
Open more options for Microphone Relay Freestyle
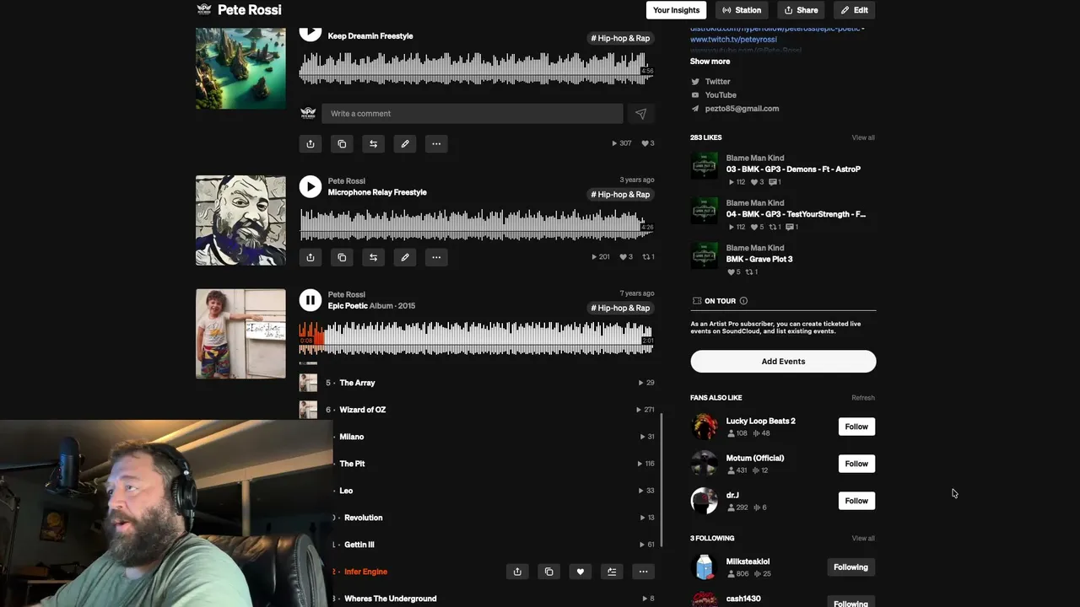436,257
